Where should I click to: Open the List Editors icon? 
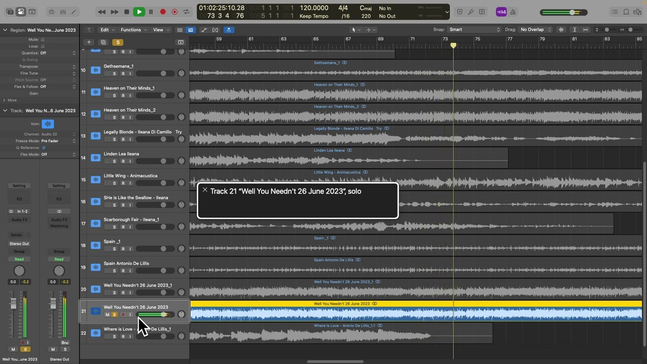pyautogui.click(x=615, y=12)
